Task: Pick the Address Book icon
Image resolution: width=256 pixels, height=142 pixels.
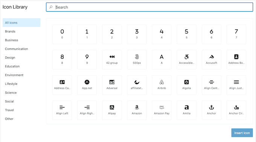Action: tap(236, 60)
